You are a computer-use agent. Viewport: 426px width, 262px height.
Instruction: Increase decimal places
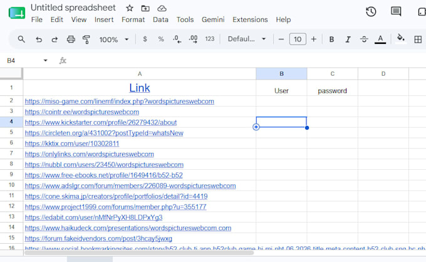(193, 39)
